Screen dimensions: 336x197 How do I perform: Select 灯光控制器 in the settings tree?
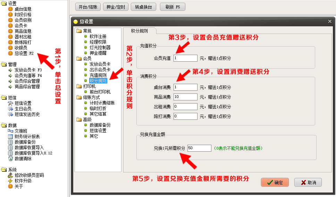pos(100,48)
